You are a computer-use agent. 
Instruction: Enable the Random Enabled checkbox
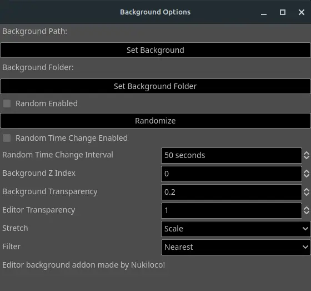[x=7, y=103]
